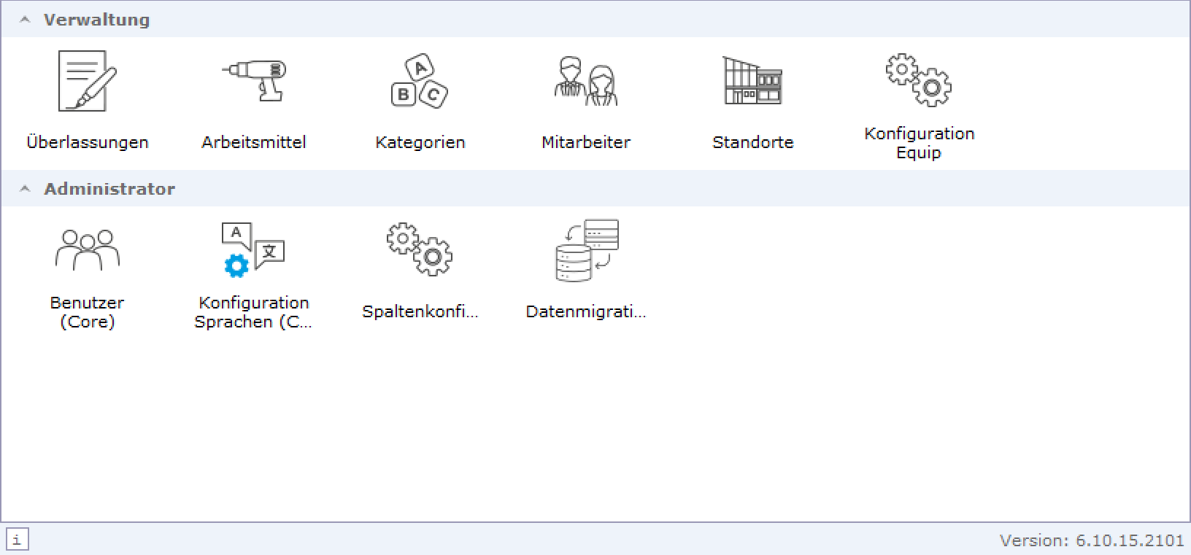1191x555 pixels.
Task: Collapse the Administrator section
Action: tap(25, 189)
